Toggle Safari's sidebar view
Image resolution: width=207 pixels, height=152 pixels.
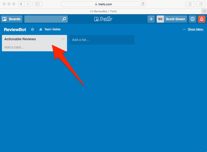pyautogui.click(x=37, y=4)
